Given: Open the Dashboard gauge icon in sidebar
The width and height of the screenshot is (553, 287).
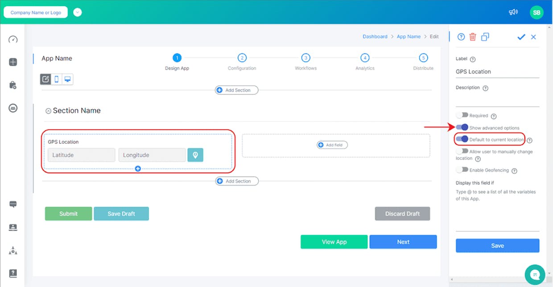Looking at the screenshot, I should pos(13,39).
